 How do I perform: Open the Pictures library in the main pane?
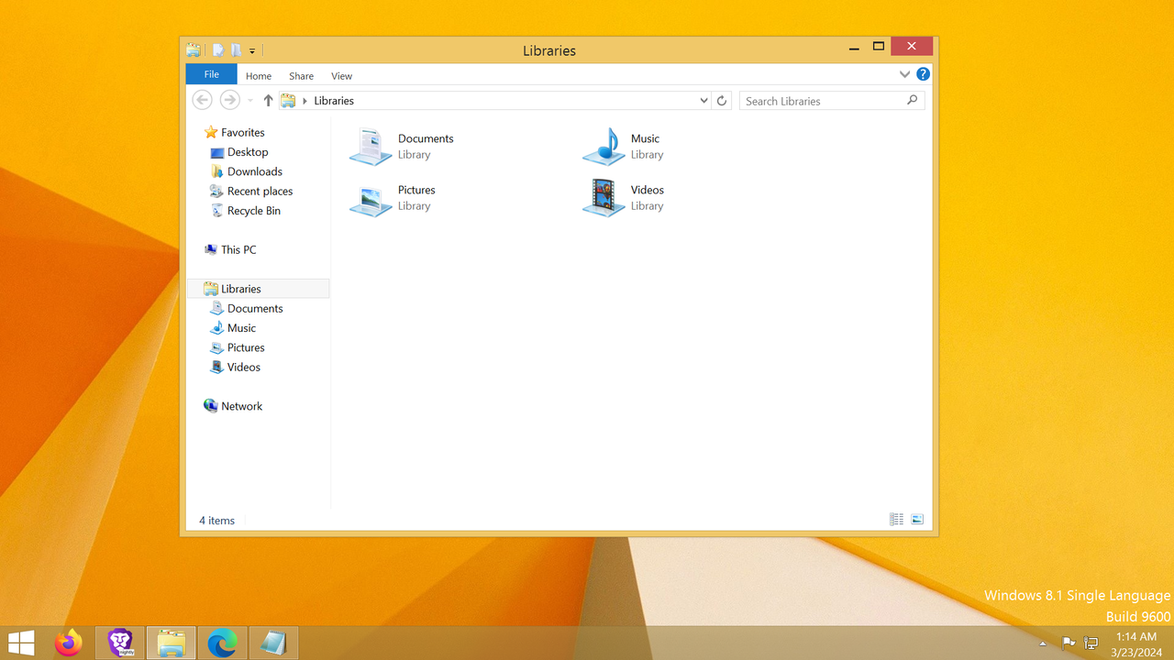click(x=394, y=198)
